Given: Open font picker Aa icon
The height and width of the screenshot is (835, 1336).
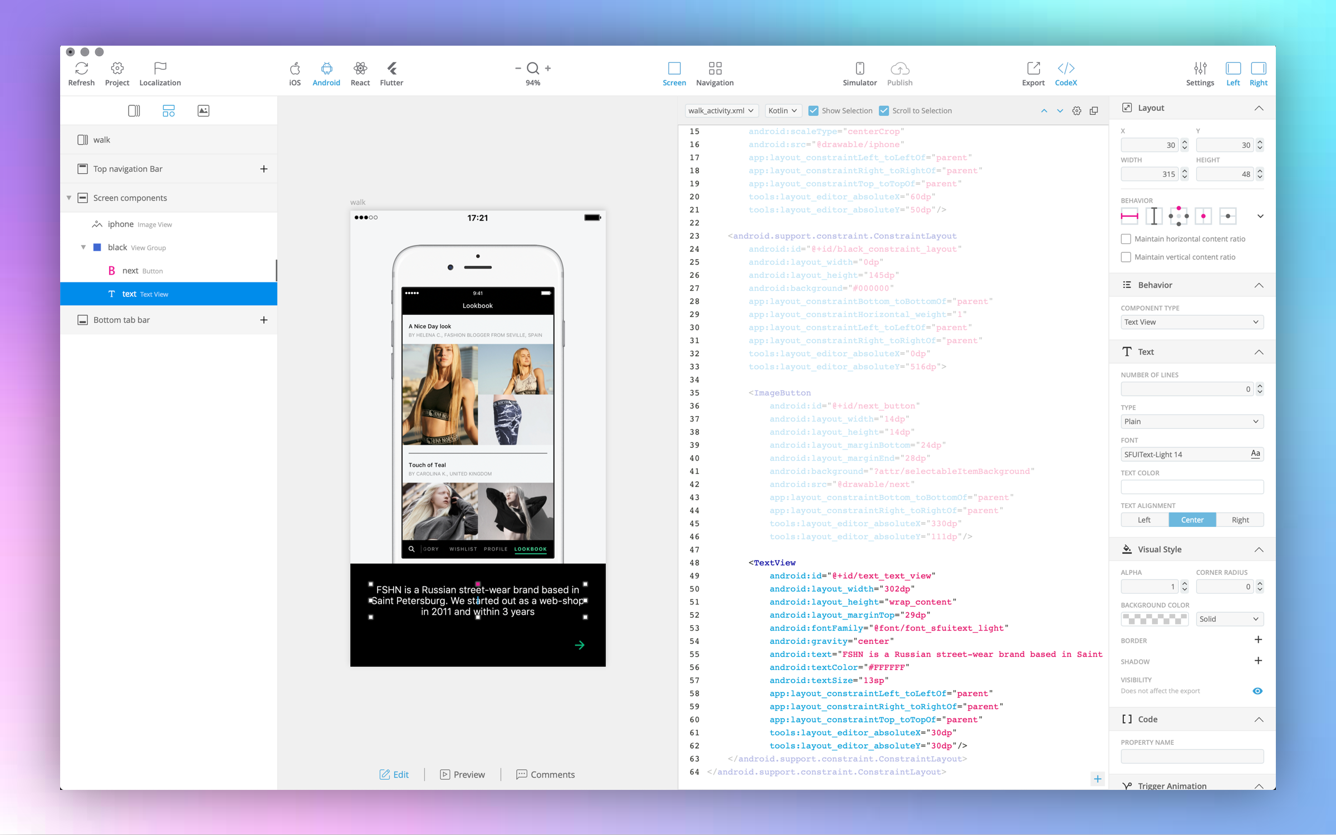Looking at the screenshot, I should pyautogui.click(x=1255, y=454).
